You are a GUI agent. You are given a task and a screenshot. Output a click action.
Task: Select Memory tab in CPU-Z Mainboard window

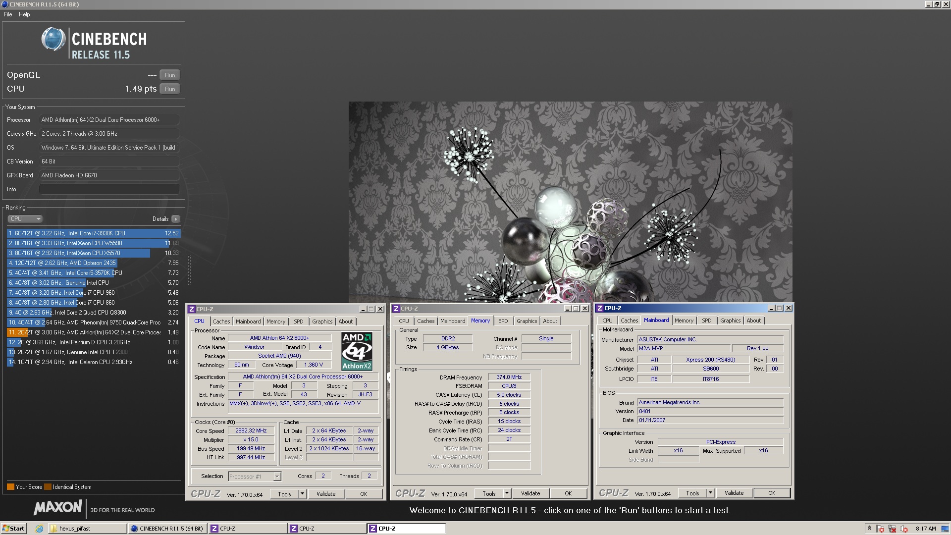[684, 321]
